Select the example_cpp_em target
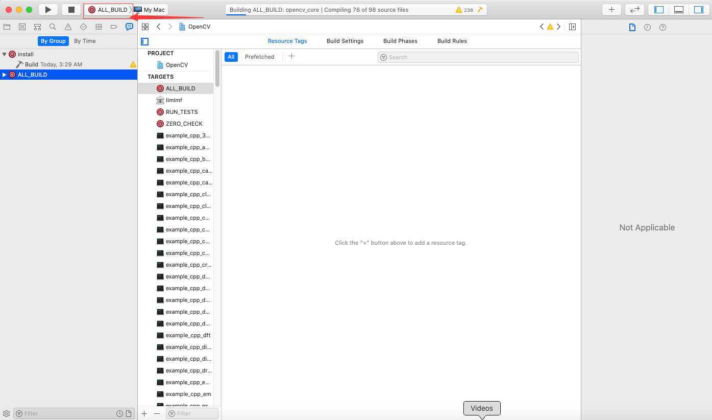 click(x=175, y=394)
